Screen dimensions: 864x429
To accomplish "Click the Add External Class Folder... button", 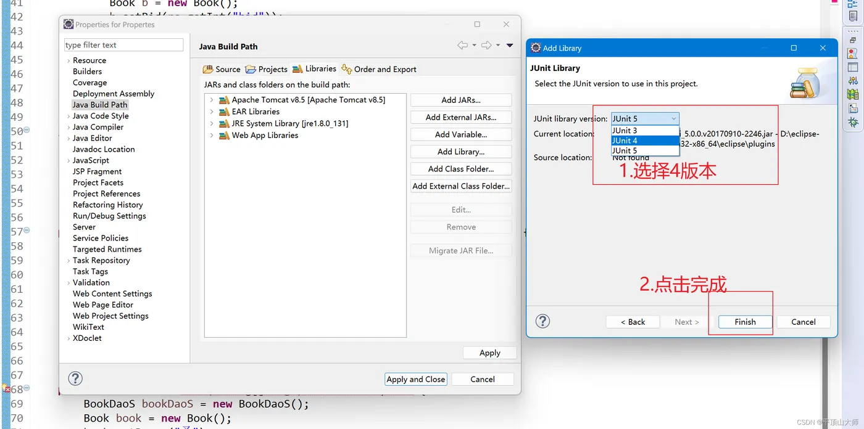I will coord(461,186).
